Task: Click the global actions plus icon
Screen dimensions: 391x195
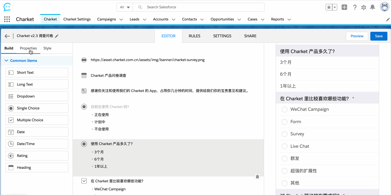Action: click(x=344, y=7)
